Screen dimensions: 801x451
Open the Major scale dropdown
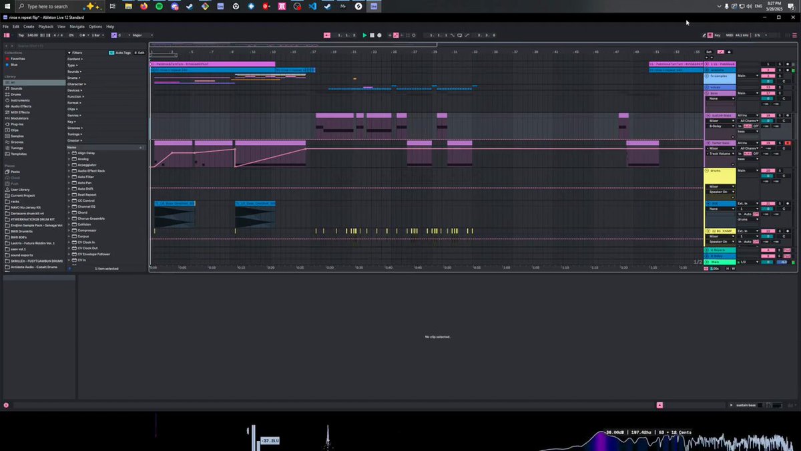143,35
